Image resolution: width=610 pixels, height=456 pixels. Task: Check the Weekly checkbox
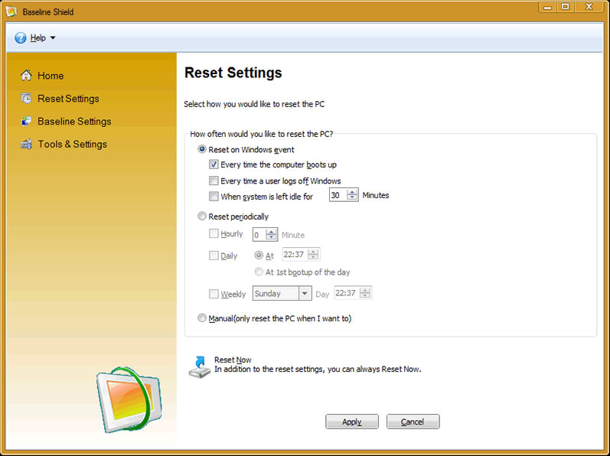click(214, 294)
